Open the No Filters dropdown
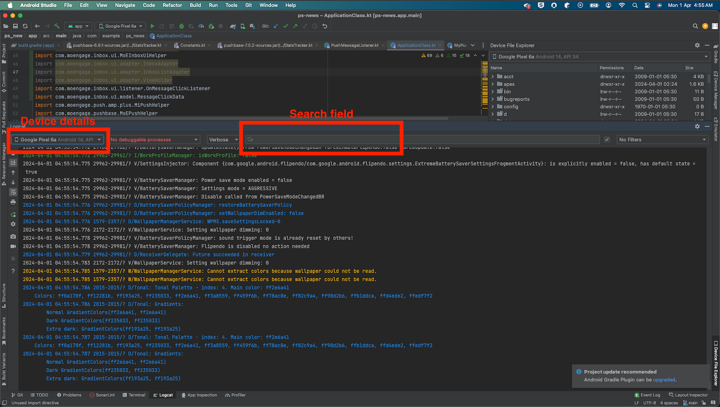 662,140
